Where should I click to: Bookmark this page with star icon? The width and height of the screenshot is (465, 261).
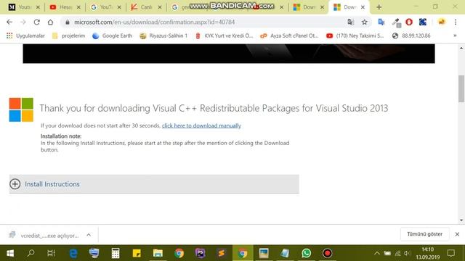tap(365, 22)
